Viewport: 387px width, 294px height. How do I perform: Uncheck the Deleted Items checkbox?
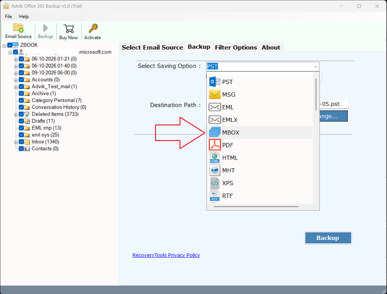21,114
